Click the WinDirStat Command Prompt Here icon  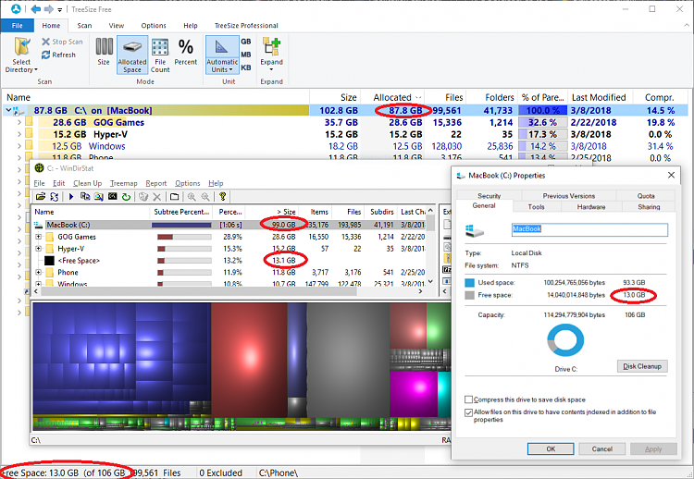112,197
